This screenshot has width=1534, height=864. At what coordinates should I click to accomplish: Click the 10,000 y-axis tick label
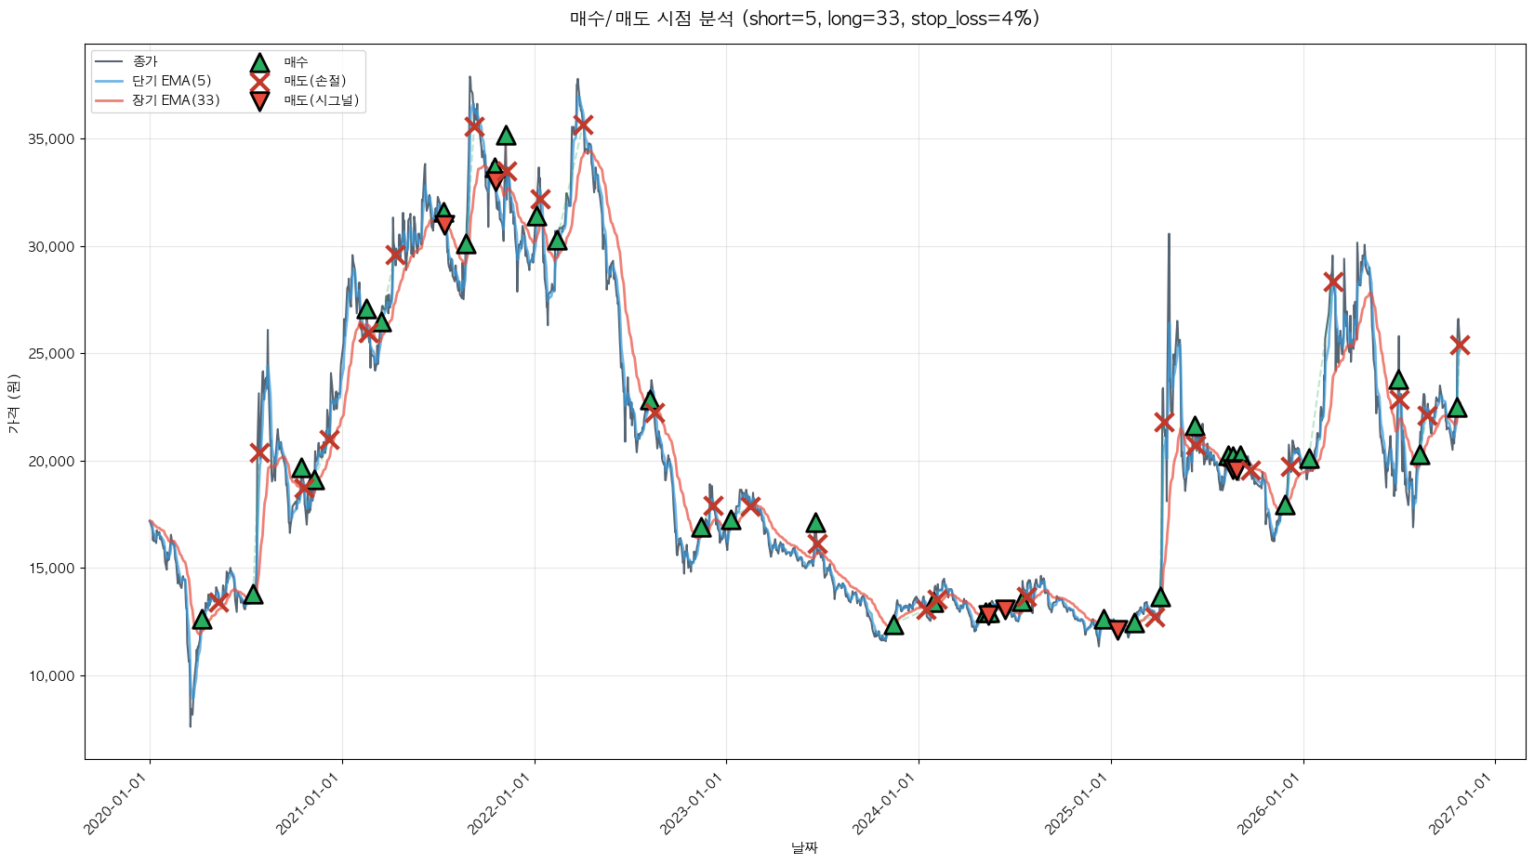point(54,676)
